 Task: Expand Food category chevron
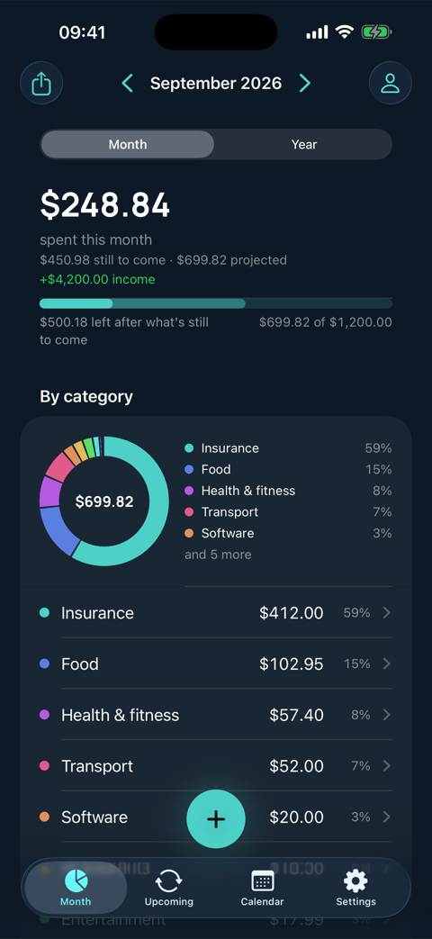click(386, 664)
